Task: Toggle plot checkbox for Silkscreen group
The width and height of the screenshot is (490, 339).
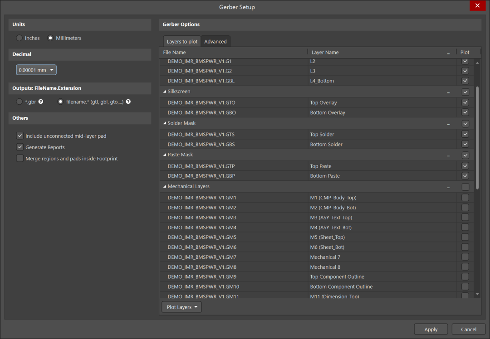Action: (465, 92)
